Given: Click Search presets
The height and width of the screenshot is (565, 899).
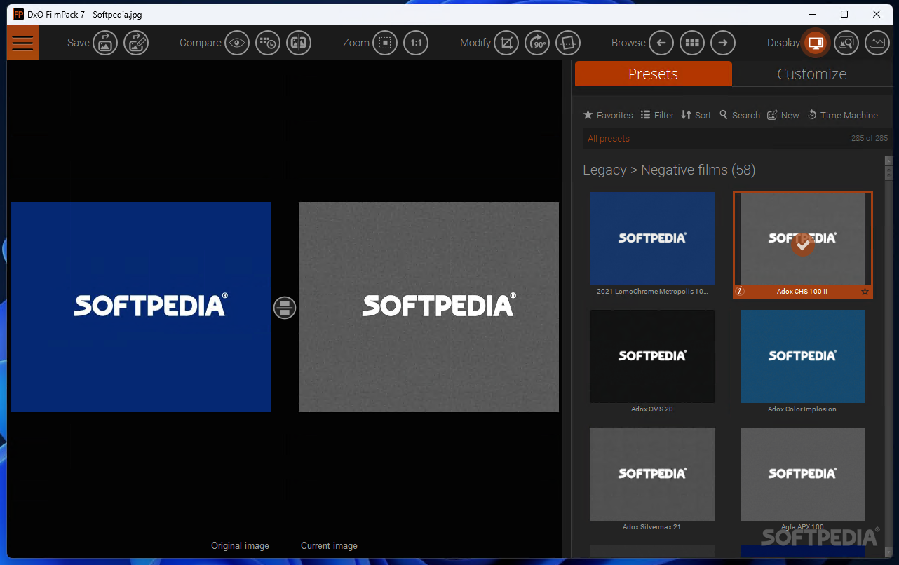Looking at the screenshot, I should (740, 115).
